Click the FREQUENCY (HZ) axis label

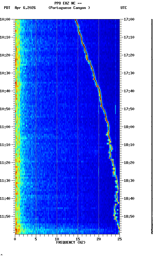click(x=71, y=242)
